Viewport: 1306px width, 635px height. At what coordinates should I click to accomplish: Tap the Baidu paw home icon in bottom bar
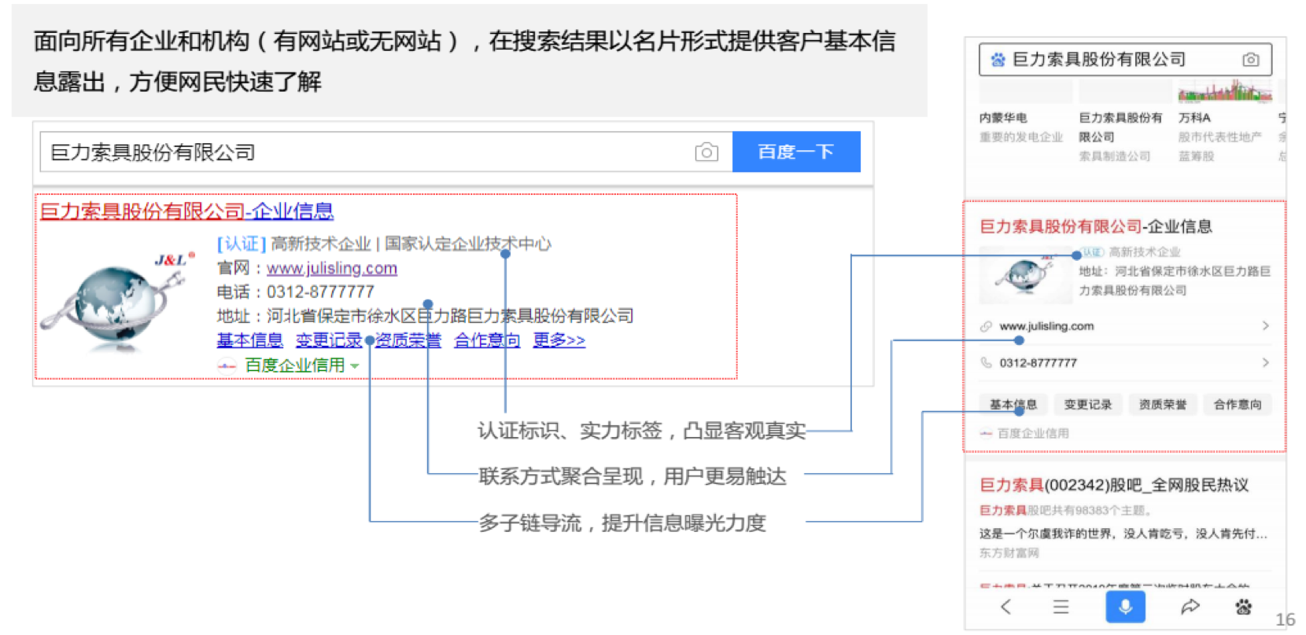1244,607
